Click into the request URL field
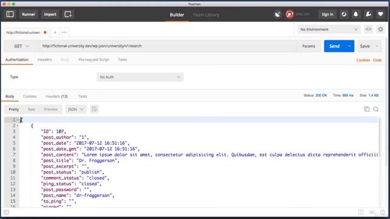This screenshot has width=390, height=219. [168, 46]
